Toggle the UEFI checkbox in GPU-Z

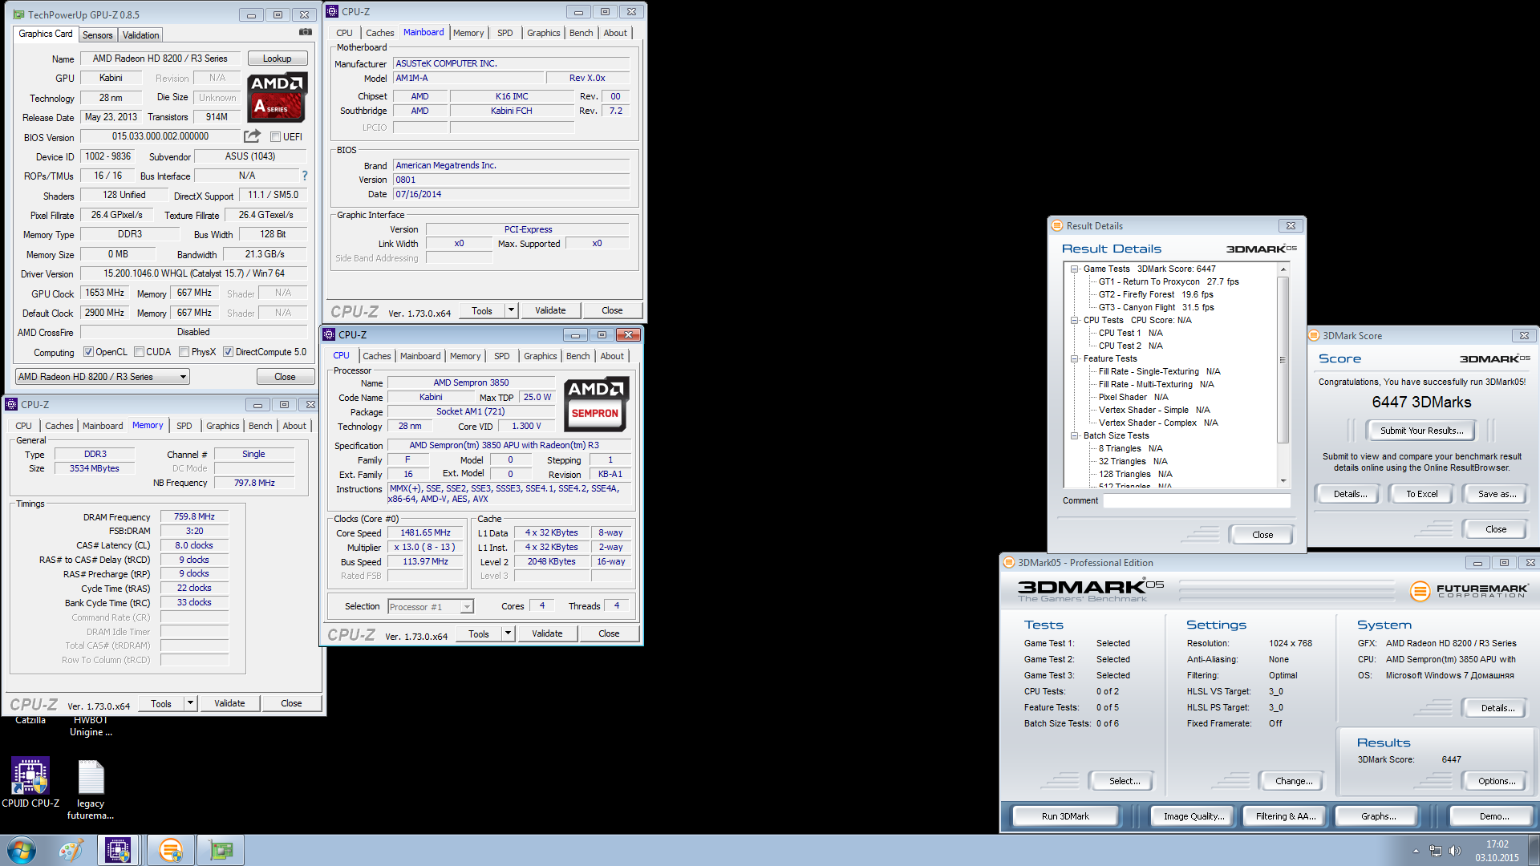coord(275,137)
